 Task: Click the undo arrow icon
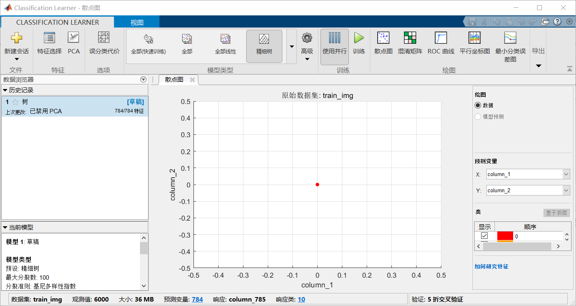coord(521,21)
